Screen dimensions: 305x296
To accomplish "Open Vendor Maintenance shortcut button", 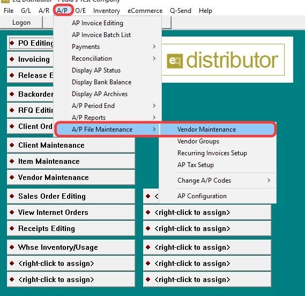I will [71, 177].
